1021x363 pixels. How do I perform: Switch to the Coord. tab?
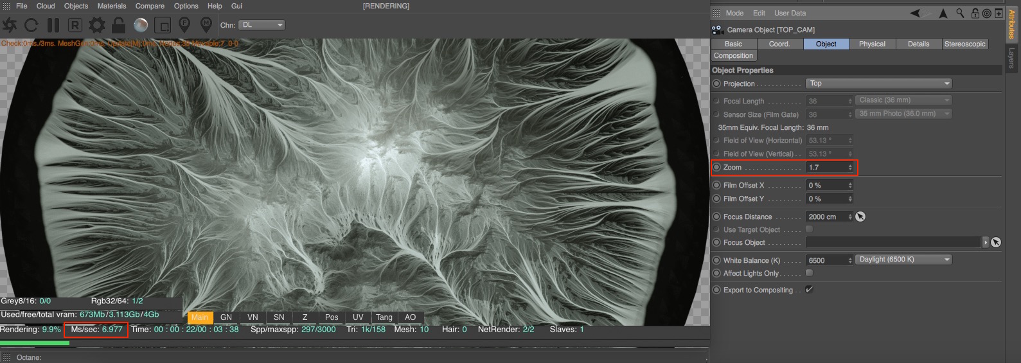tap(779, 44)
